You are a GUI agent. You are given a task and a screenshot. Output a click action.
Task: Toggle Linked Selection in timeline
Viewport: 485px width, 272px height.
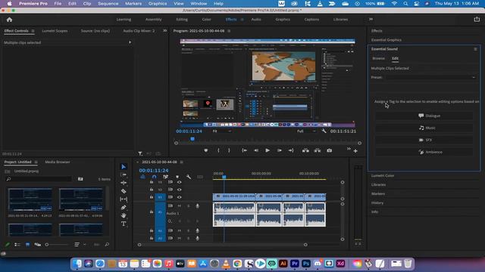point(166,177)
